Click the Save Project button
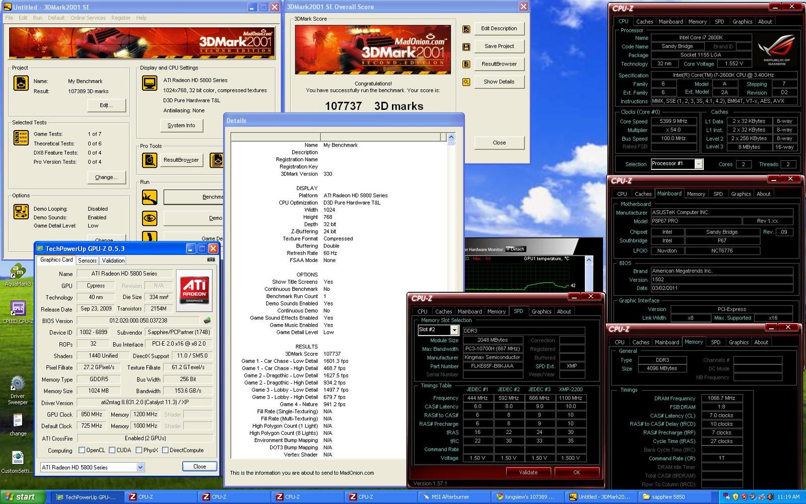The image size is (806, 504). click(499, 46)
